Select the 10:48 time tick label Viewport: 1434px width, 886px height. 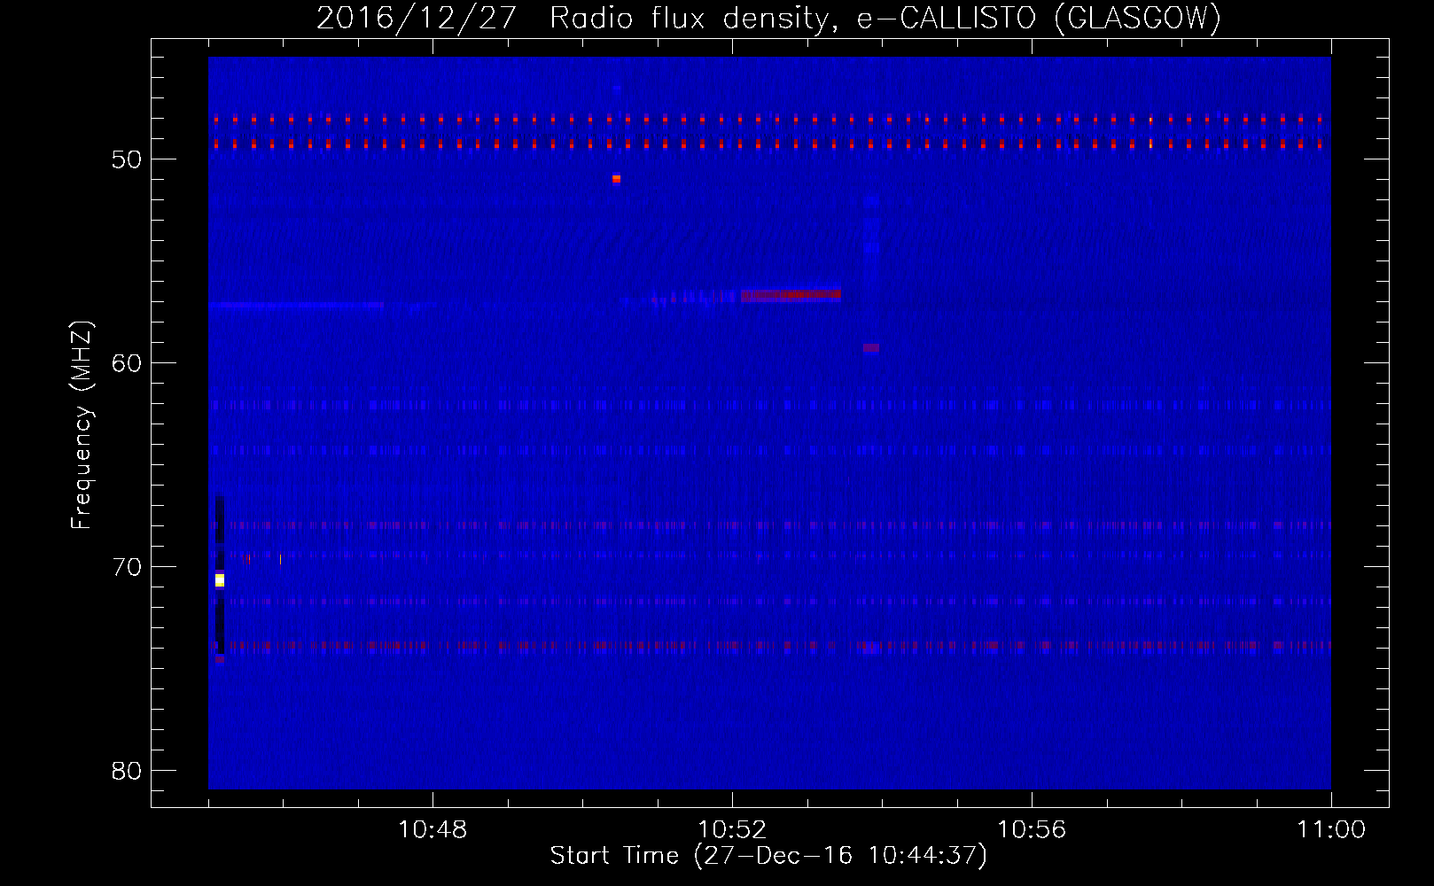pyautogui.click(x=433, y=830)
